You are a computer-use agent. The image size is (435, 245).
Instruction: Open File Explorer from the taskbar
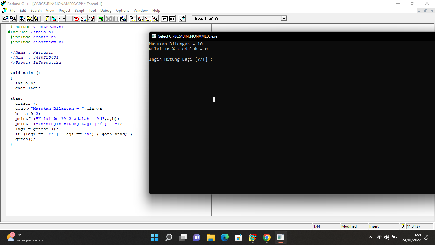coord(210,237)
